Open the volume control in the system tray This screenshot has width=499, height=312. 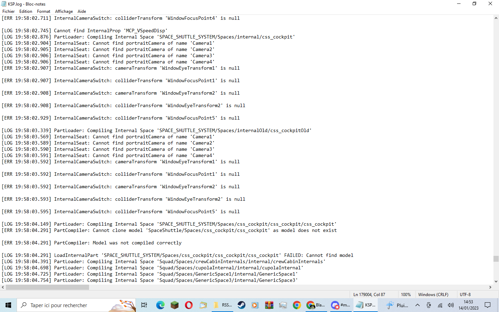(450, 305)
